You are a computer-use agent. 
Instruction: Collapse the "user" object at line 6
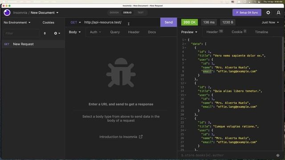coord(185,60)
